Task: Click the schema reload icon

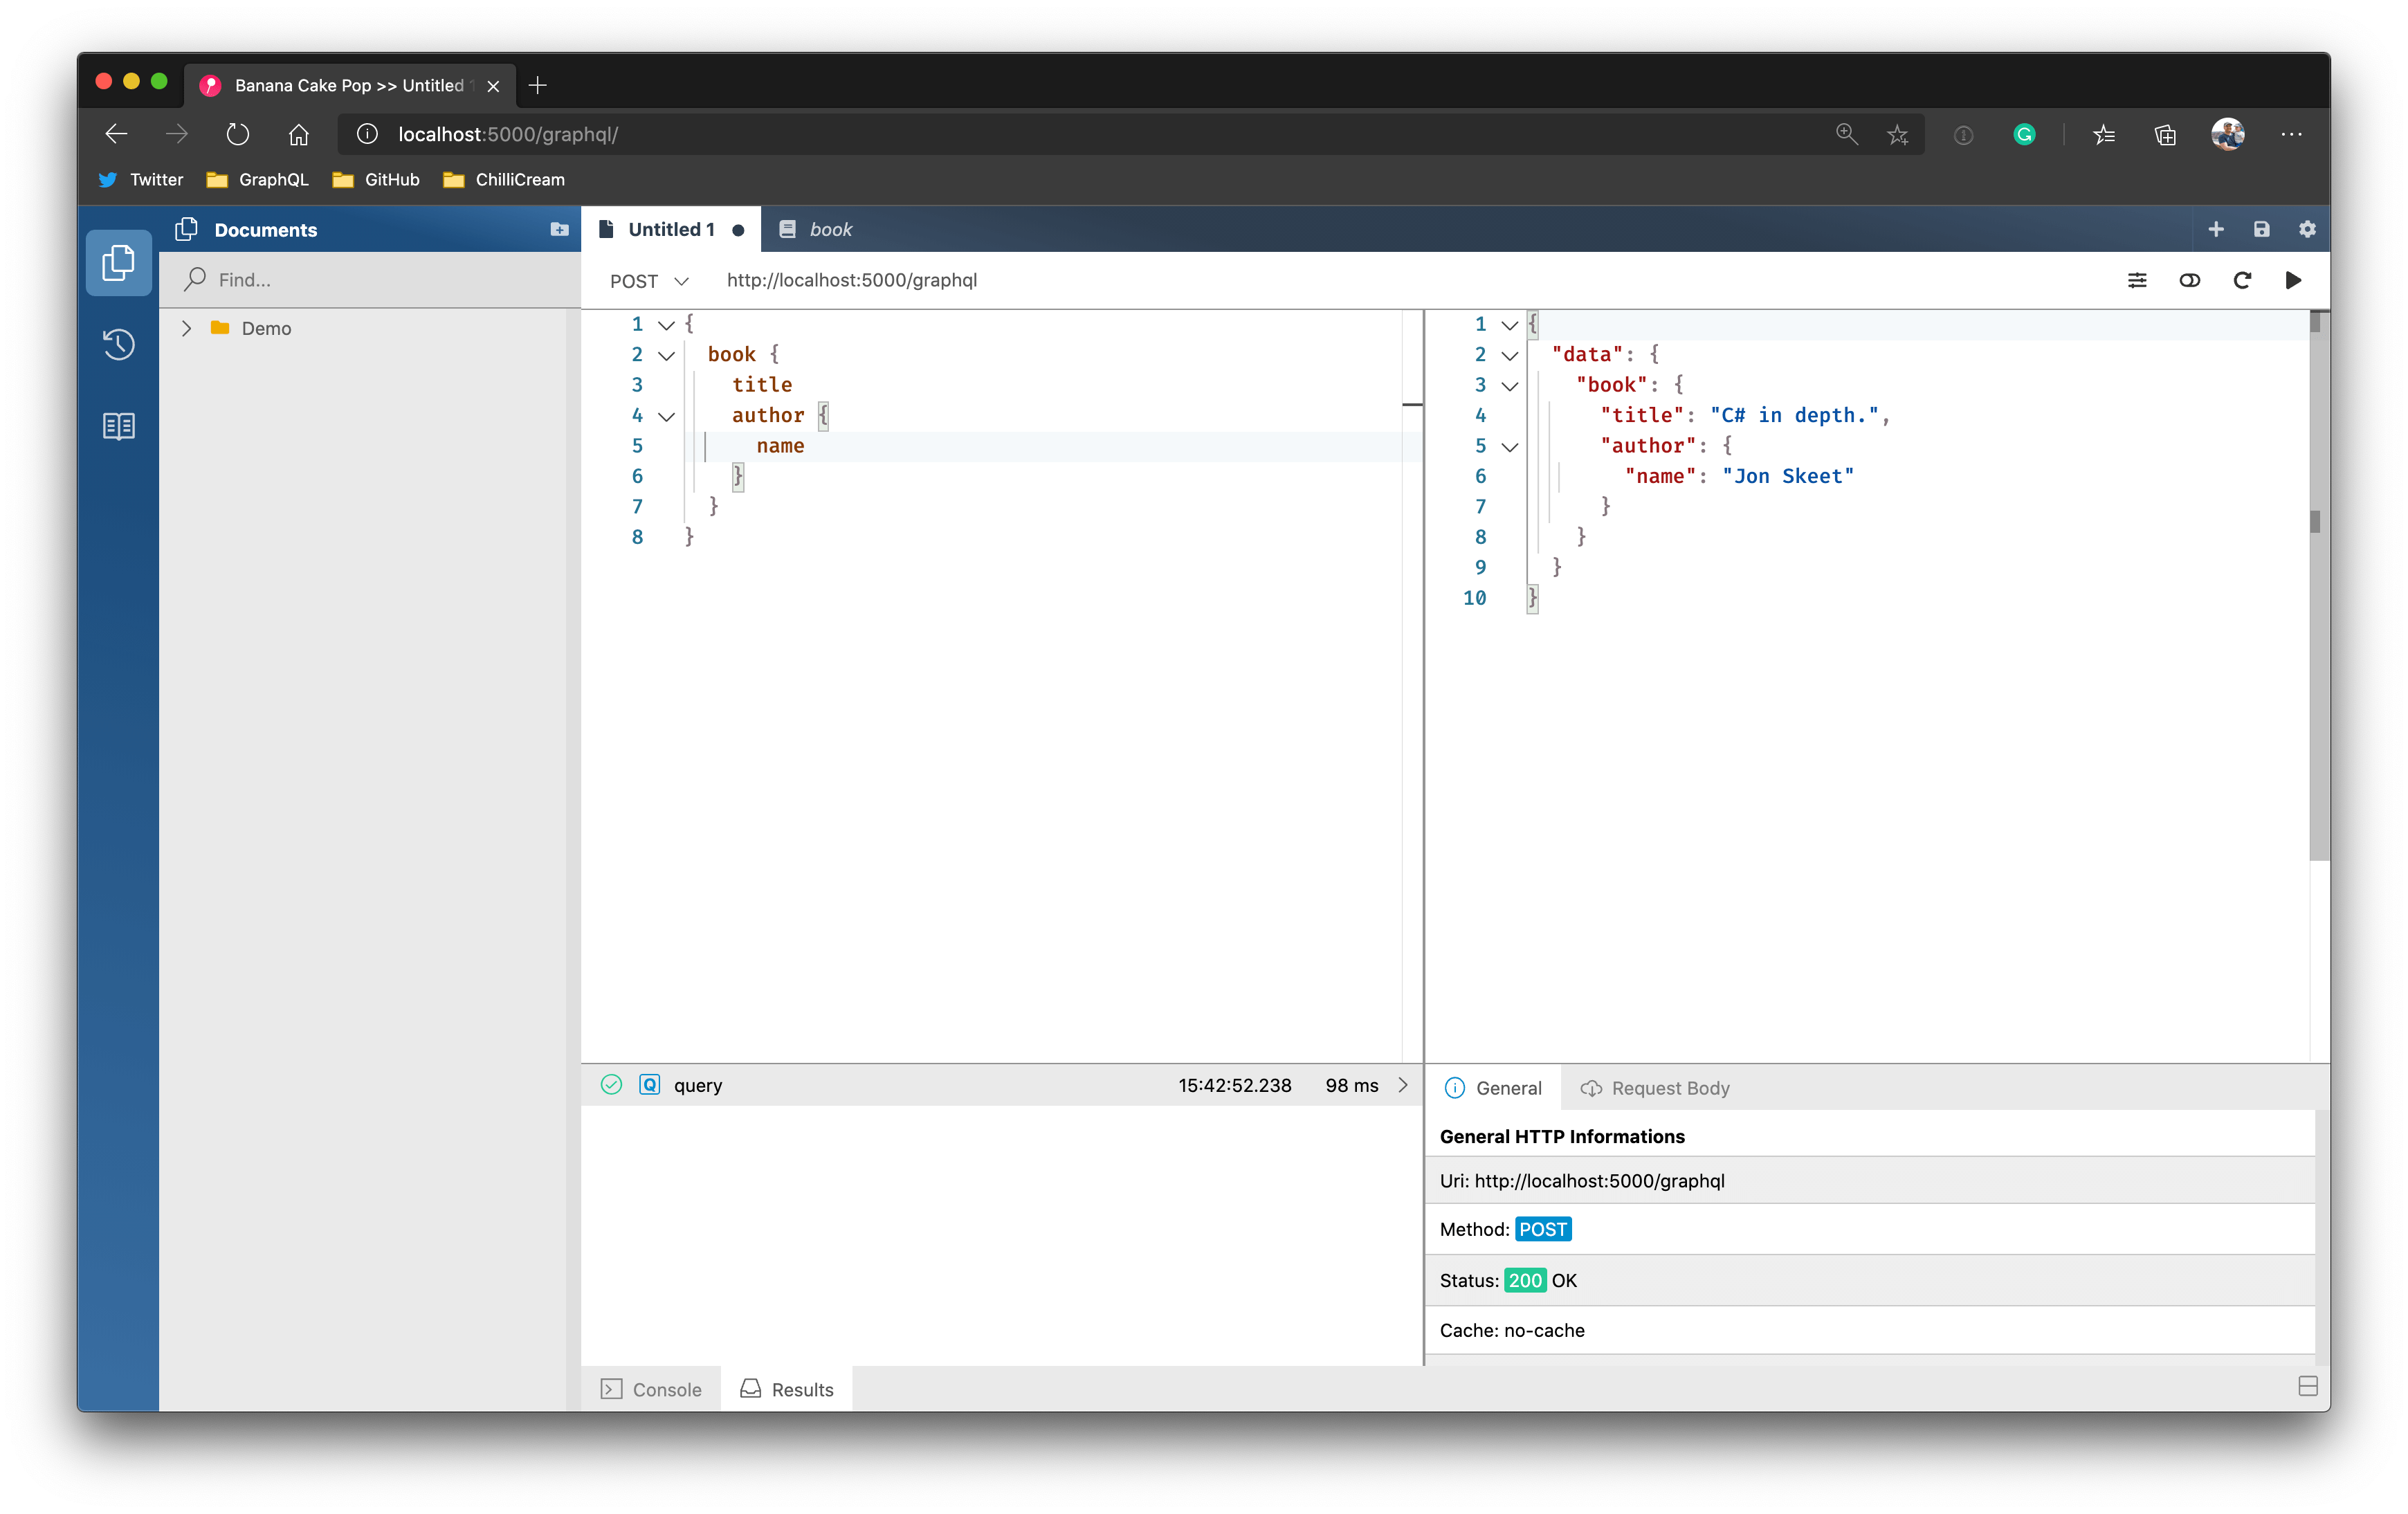Action: click(2241, 280)
